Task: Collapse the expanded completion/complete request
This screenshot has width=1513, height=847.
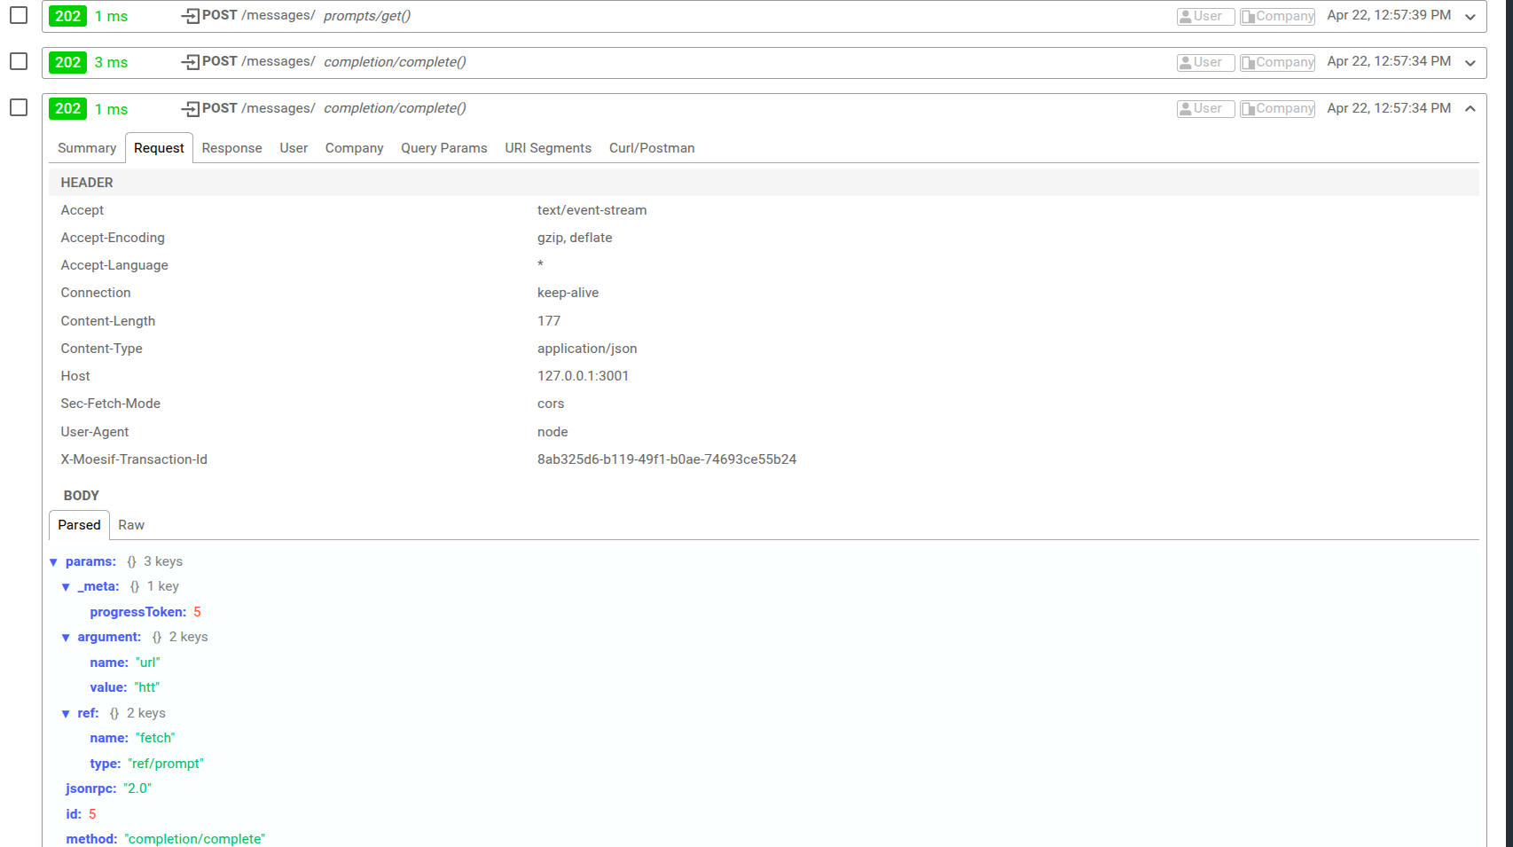Action: point(1470,108)
